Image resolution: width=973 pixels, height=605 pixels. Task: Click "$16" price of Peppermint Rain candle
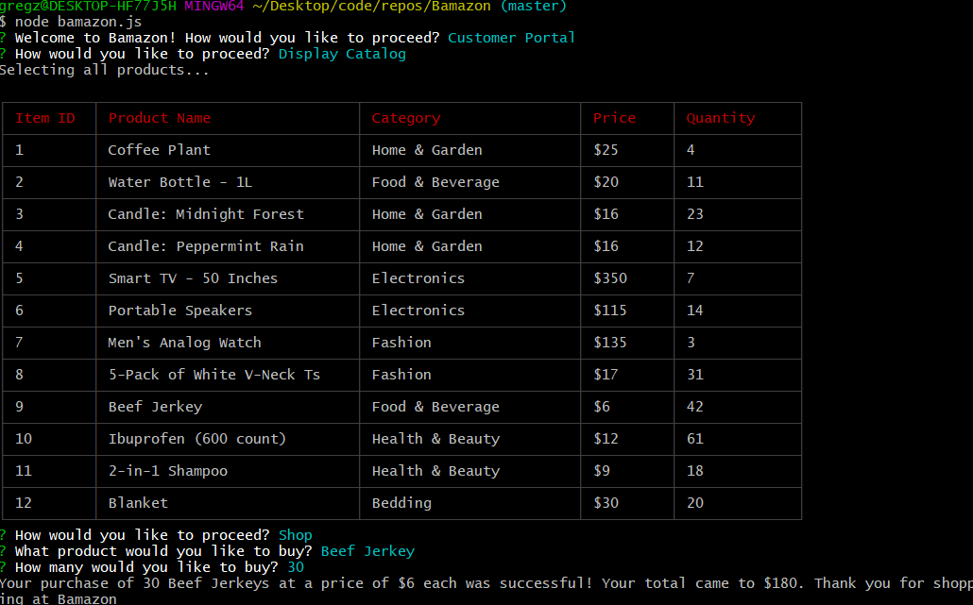click(x=606, y=246)
